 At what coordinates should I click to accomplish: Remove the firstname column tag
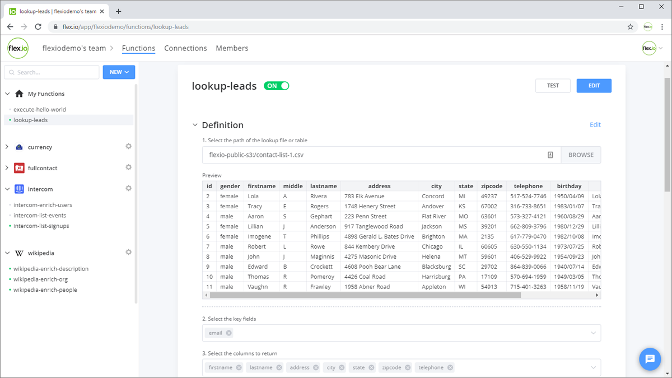click(x=239, y=367)
